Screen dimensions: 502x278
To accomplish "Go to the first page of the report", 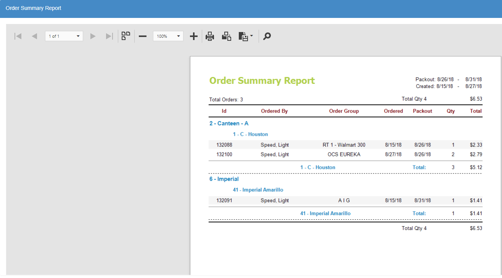I will 18,36.
